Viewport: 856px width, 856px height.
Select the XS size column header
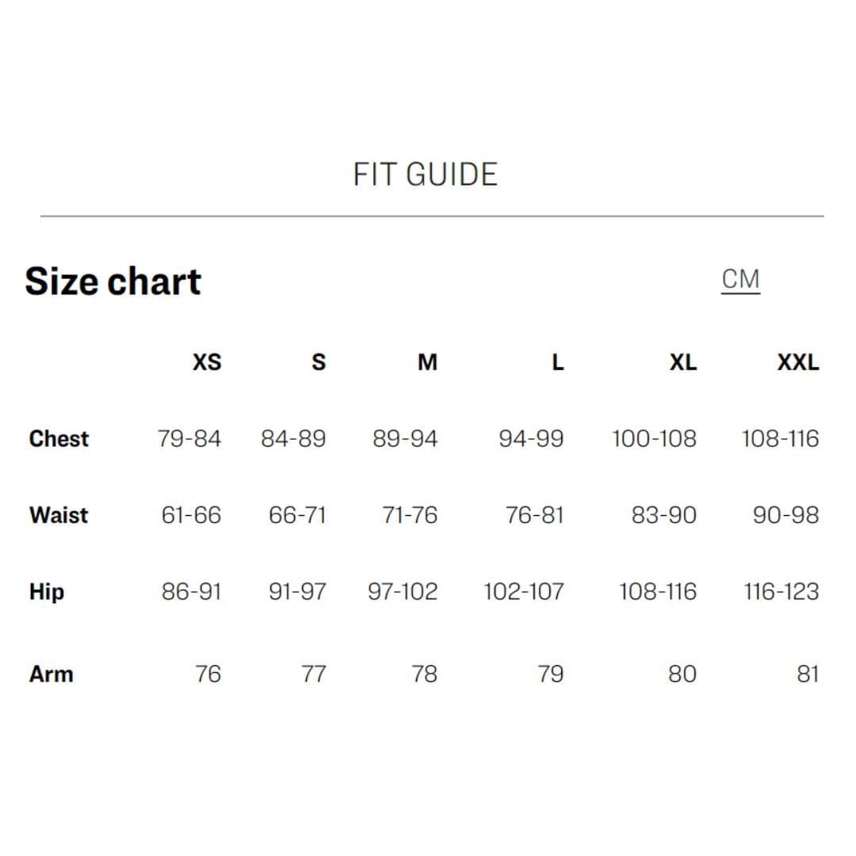pos(207,363)
